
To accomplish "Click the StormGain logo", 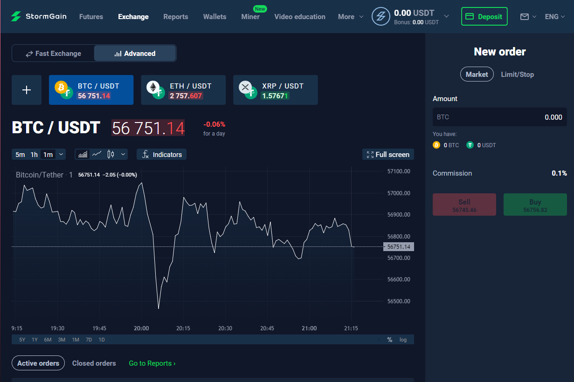I will (x=39, y=16).
